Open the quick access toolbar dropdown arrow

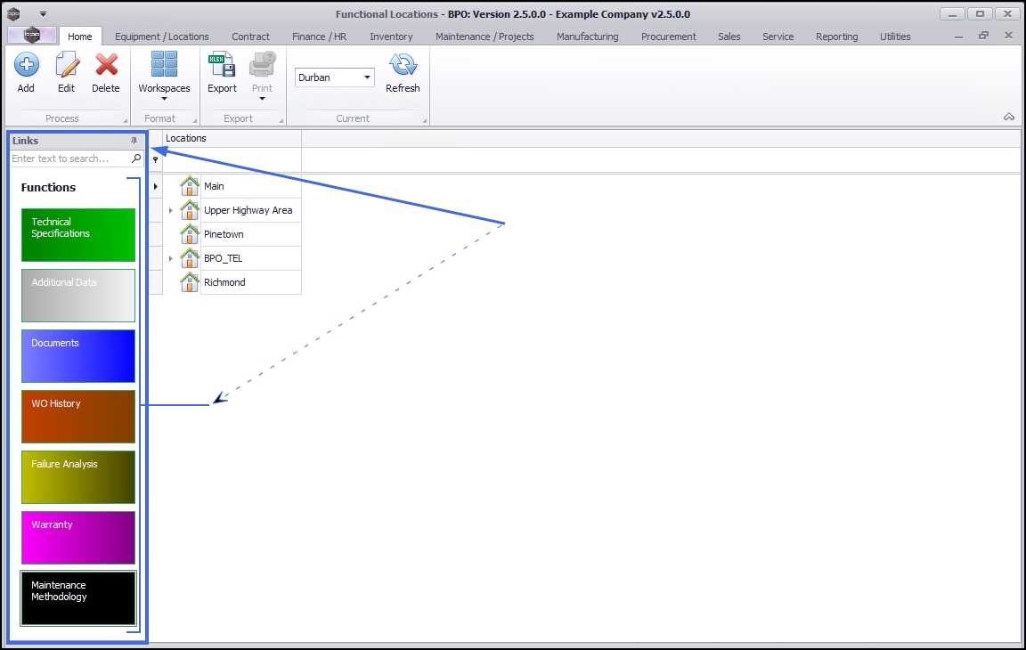point(43,13)
